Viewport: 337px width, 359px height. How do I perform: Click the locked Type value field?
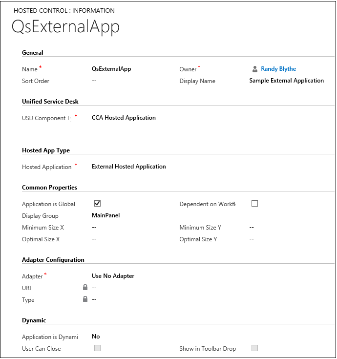[x=94, y=299]
